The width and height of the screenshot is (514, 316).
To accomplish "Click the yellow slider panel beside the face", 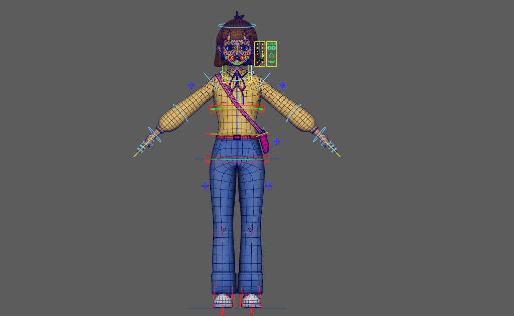I will (260, 54).
